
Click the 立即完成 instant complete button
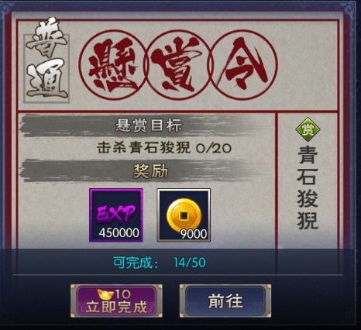tap(116, 301)
